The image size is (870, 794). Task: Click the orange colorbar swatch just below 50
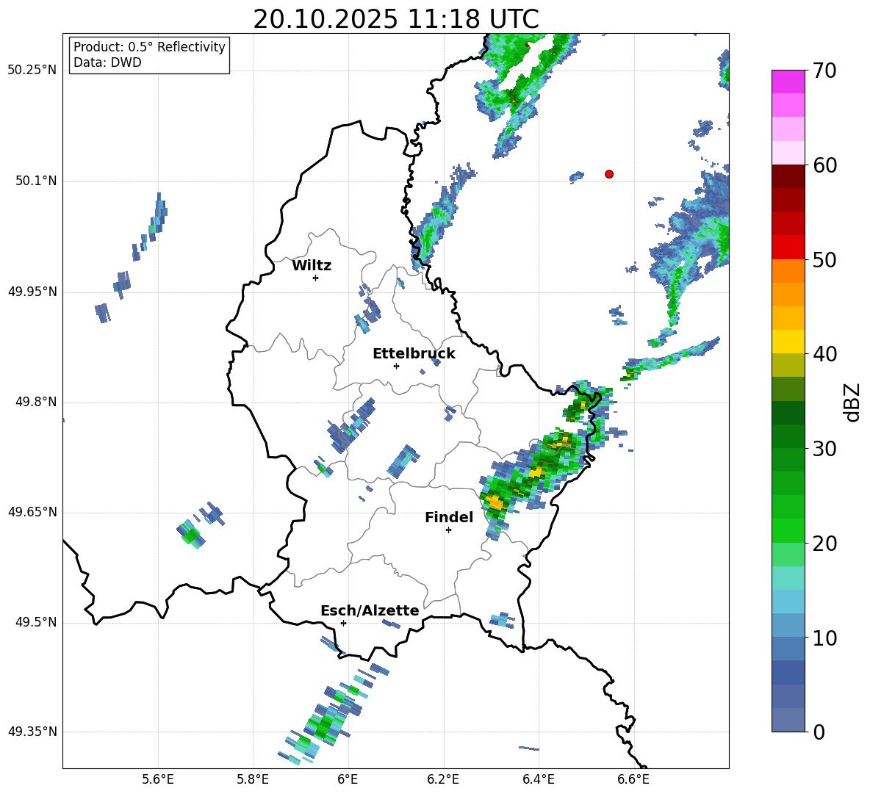pyautogui.click(x=788, y=271)
